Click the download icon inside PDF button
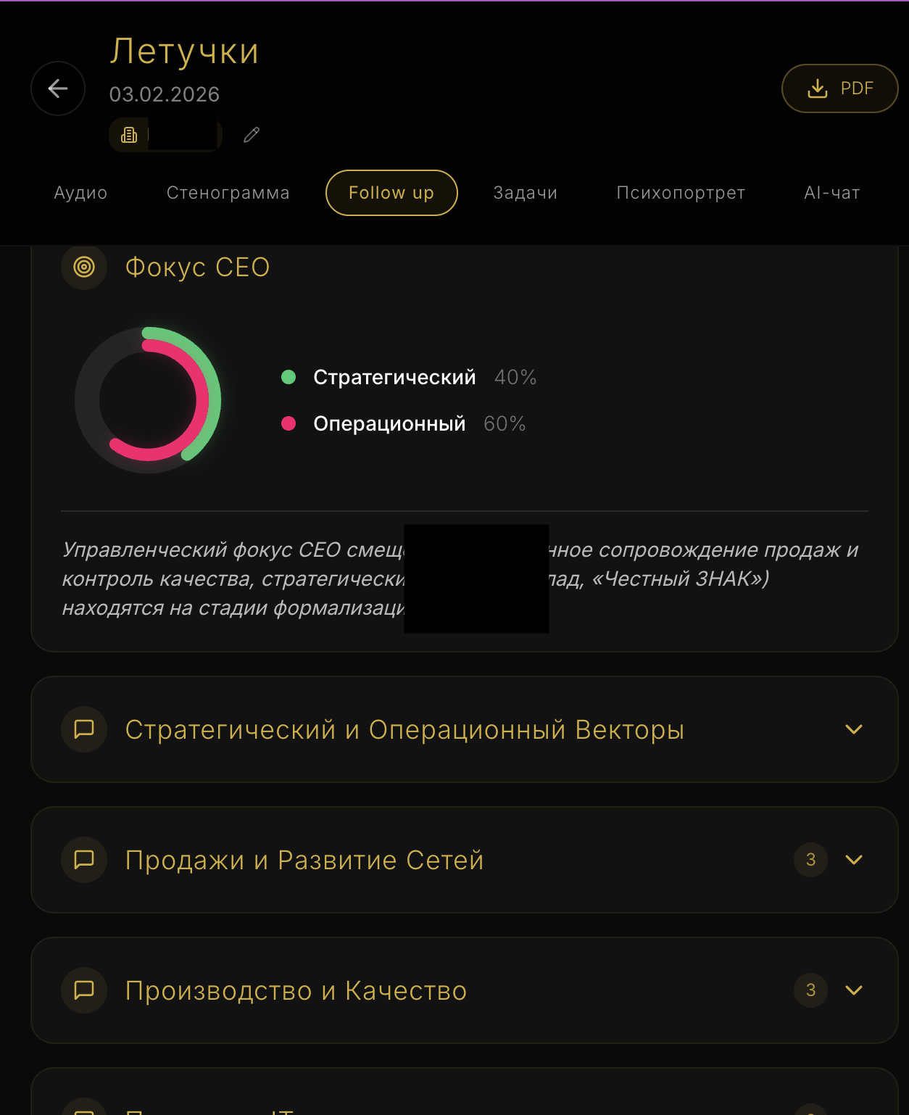The width and height of the screenshot is (909, 1115). (x=818, y=88)
